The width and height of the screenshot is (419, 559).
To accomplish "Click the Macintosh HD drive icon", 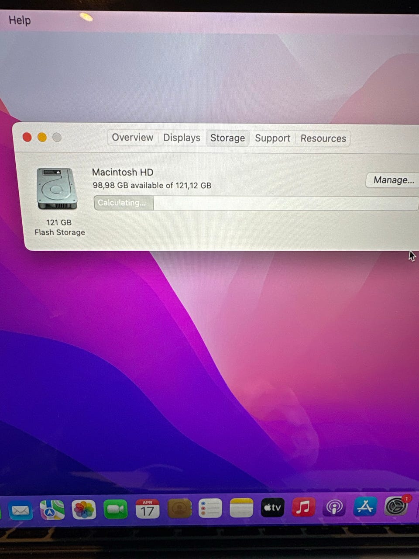I will point(57,189).
